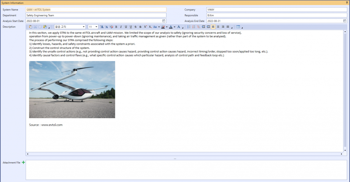Apply multilevel list formatting
350x182 pixels.
[199, 27]
